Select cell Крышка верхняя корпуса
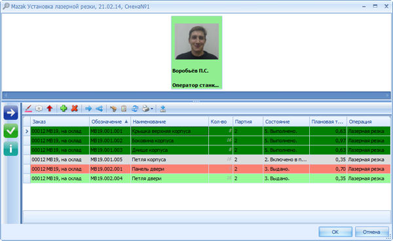The width and height of the screenshot is (393, 241). (170, 131)
